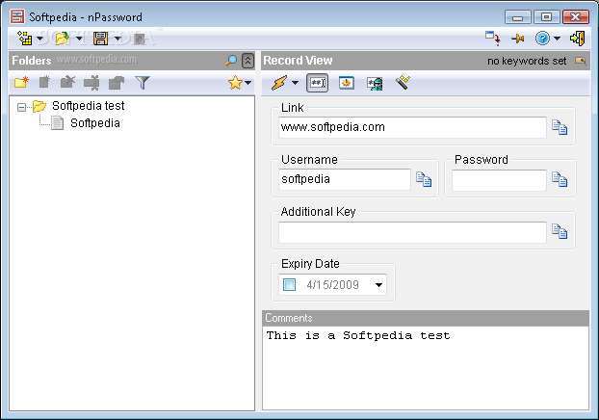Click the spy agent icon in Record View toolbar
This screenshot has width=599, height=420.
(x=375, y=83)
